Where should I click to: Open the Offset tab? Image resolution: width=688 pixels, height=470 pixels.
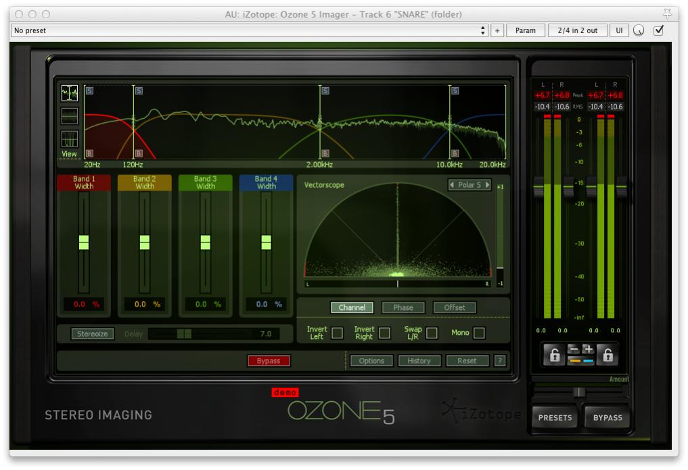[x=455, y=307]
